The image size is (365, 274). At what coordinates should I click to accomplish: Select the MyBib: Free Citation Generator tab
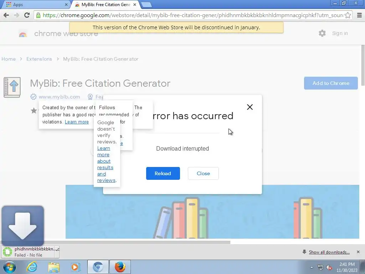tap(106, 4)
